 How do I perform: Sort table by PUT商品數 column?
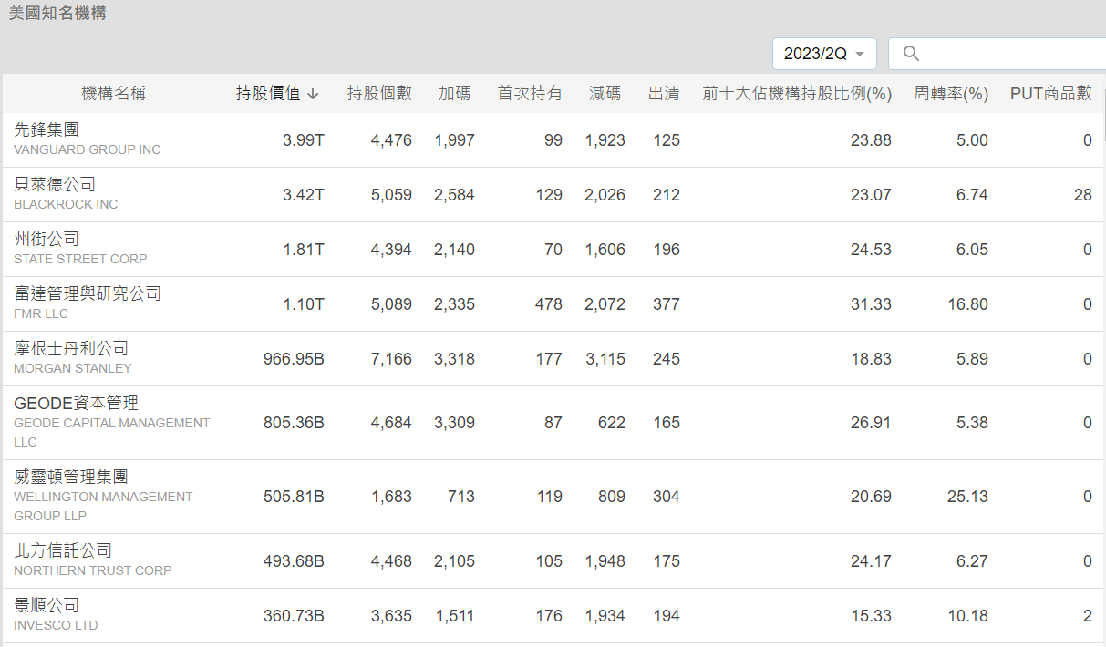[1050, 93]
